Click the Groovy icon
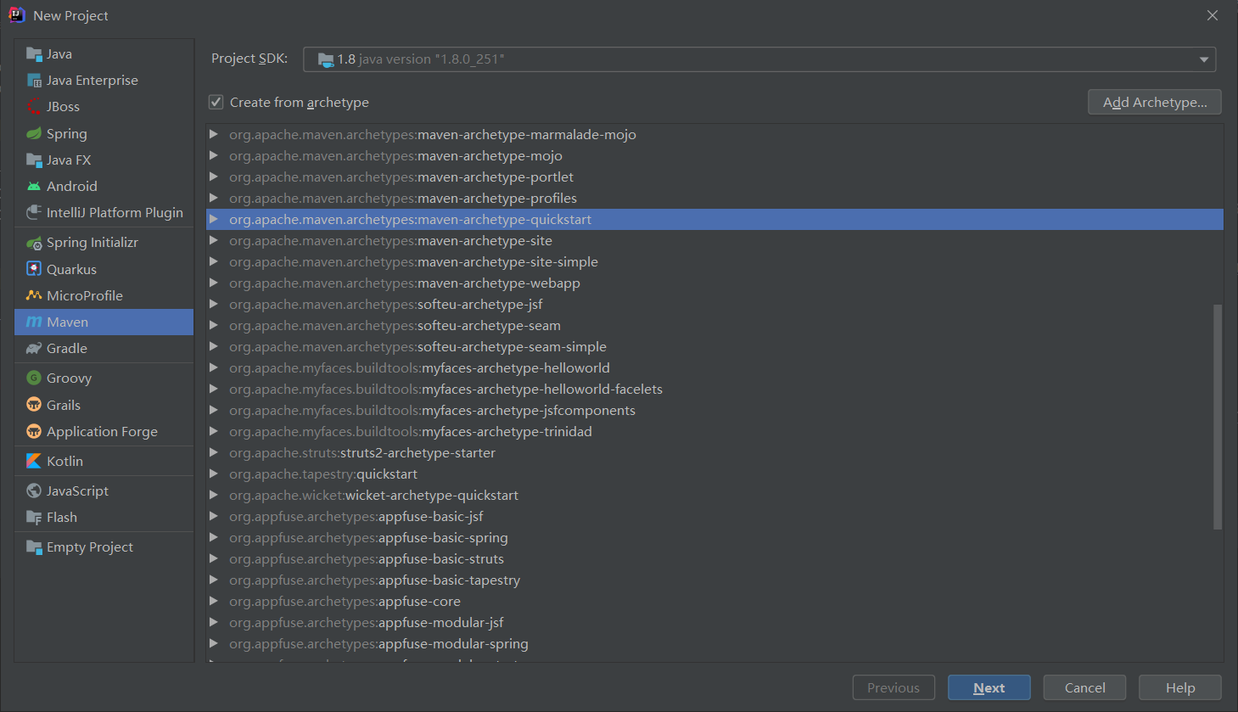This screenshot has width=1238, height=712. [x=34, y=378]
